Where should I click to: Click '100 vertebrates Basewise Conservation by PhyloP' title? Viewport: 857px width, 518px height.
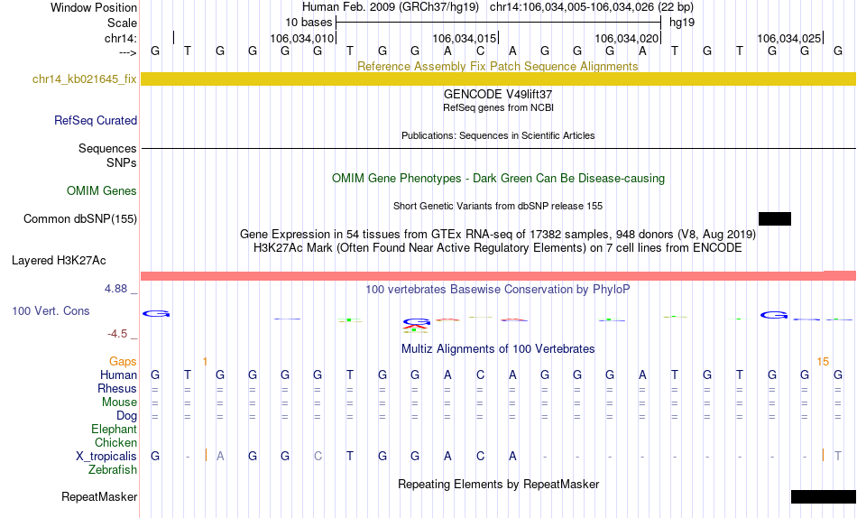pyautogui.click(x=497, y=290)
